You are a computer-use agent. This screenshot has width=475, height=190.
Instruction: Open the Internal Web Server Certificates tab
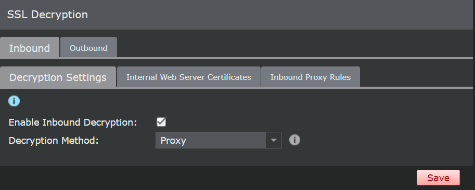point(189,77)
